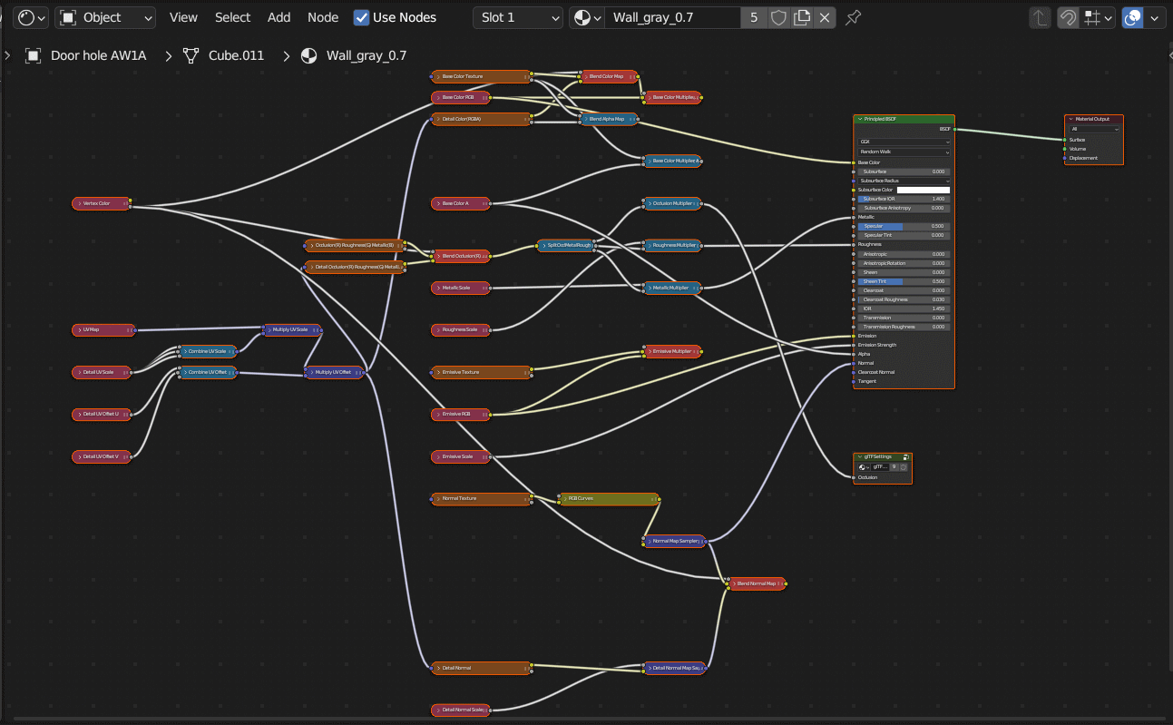The width and height of the screenshot is (1173, 725).
Task: Select the Multiply UV Offset node
Action: pyautogui.click(x=334, y=372)
